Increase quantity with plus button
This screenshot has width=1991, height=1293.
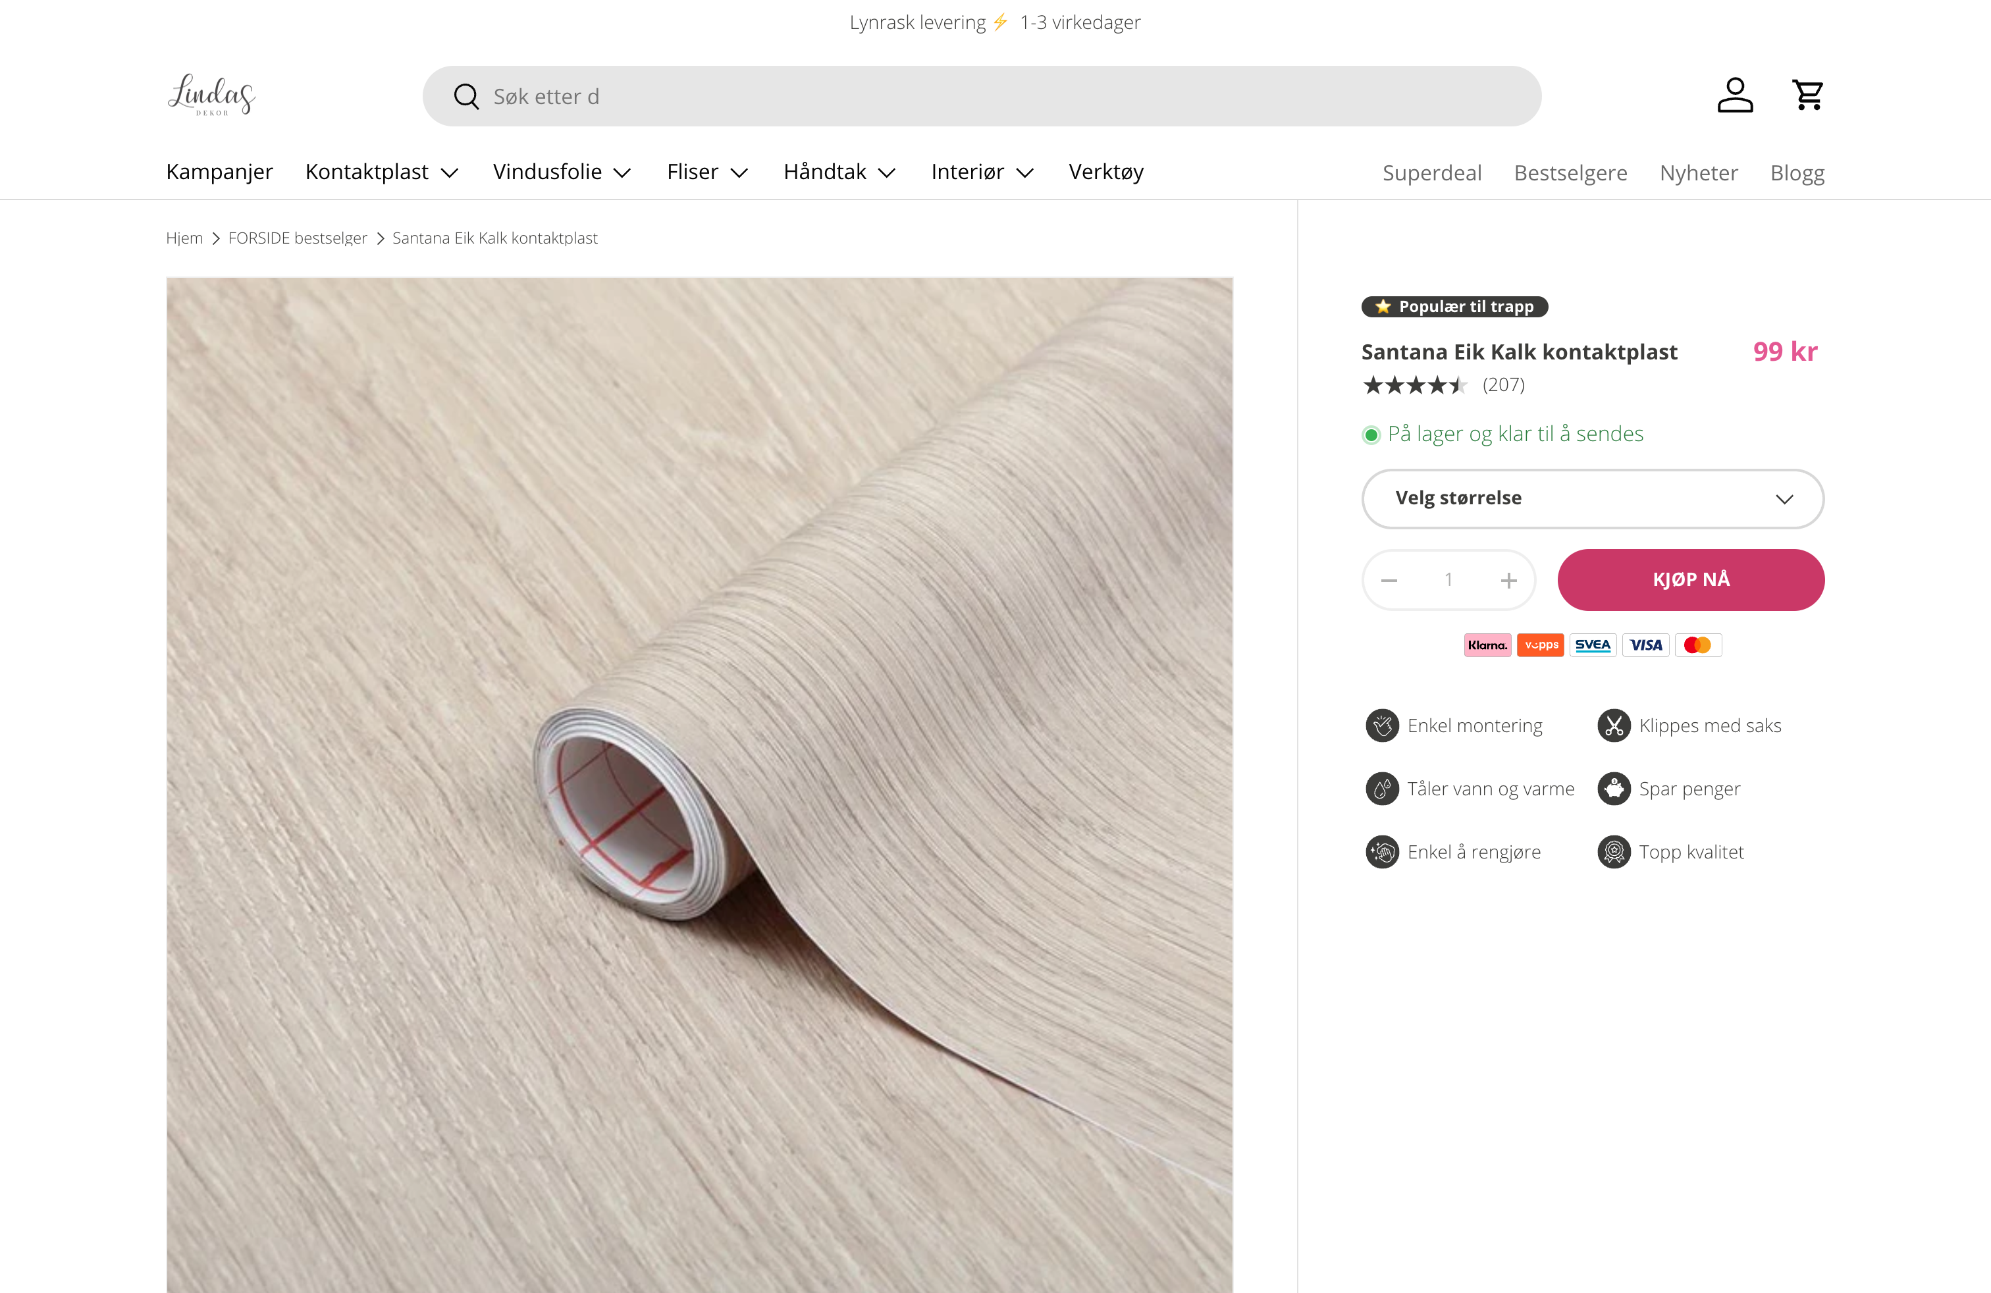pos(1508,581)
